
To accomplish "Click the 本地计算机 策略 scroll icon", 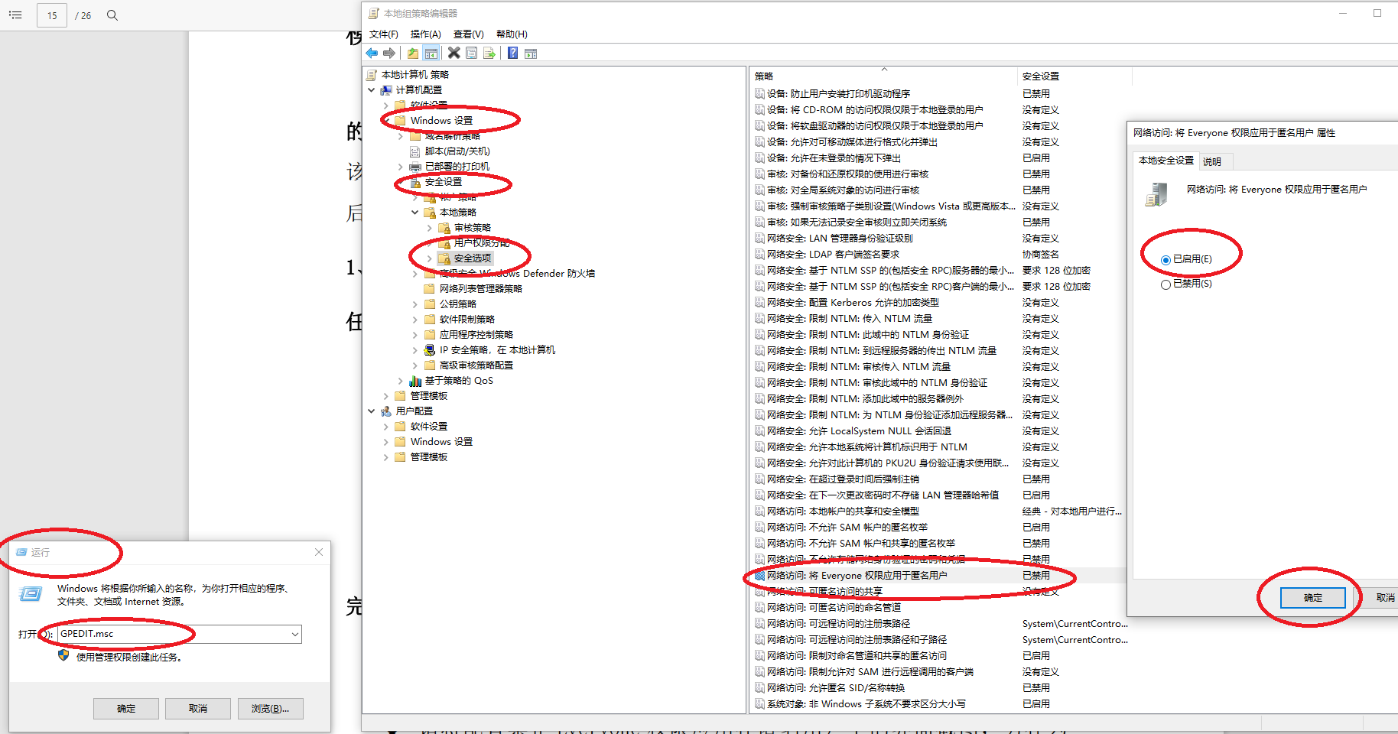I will (x=372, y=75).
